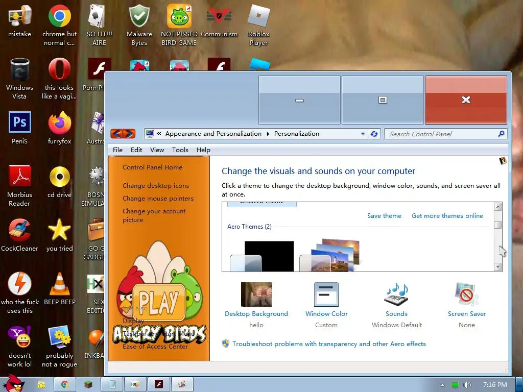Open the Edit menu

[136, 150]
